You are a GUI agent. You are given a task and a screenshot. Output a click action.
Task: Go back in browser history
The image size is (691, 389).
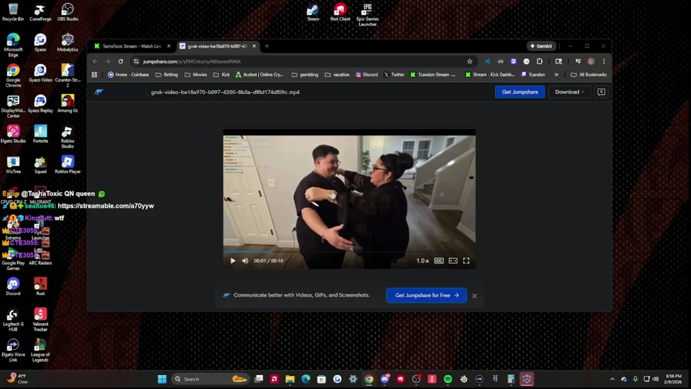[x=95, y=61]
